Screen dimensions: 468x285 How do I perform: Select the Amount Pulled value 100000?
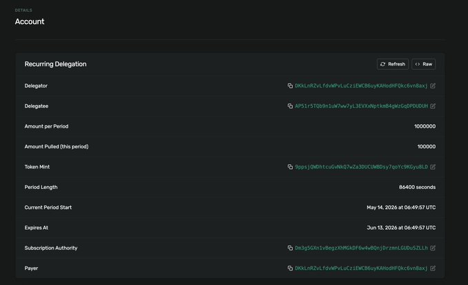(x=426, y=147)
